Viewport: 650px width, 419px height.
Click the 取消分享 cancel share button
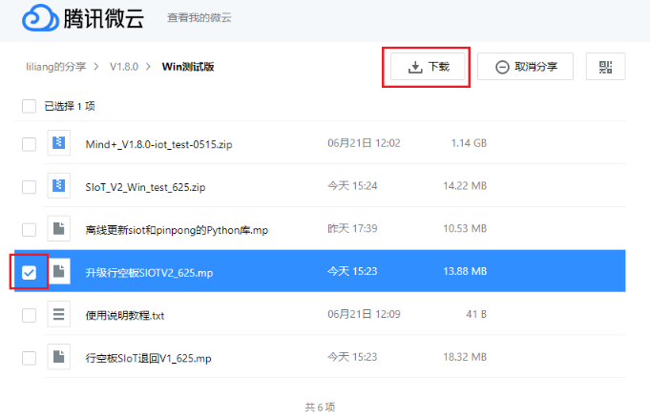click(525, 66)
